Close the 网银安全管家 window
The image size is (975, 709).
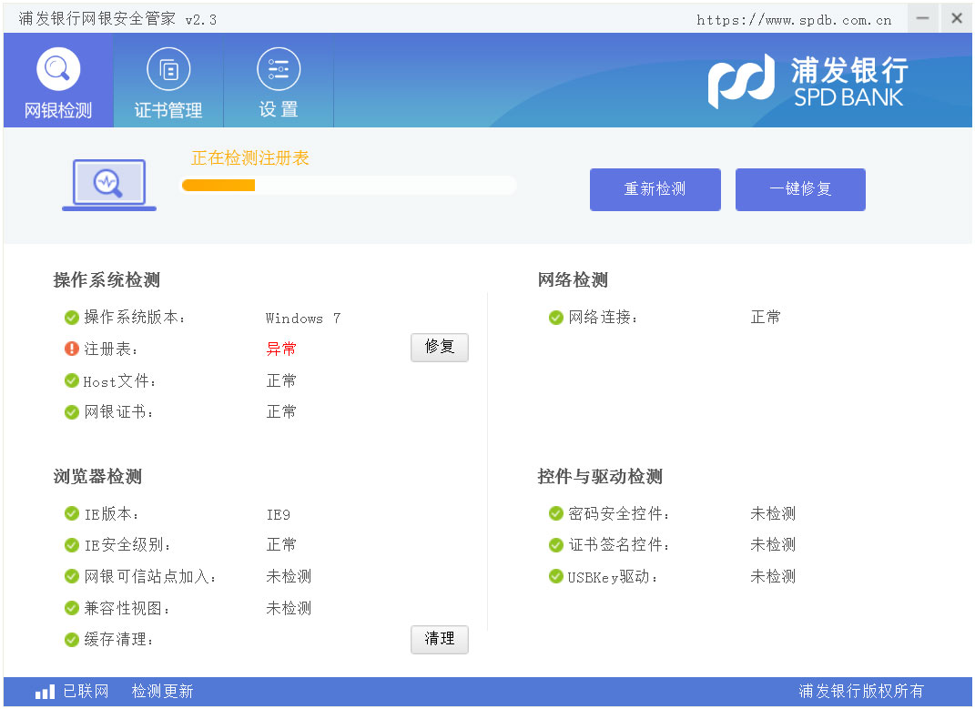pos(957,18)
